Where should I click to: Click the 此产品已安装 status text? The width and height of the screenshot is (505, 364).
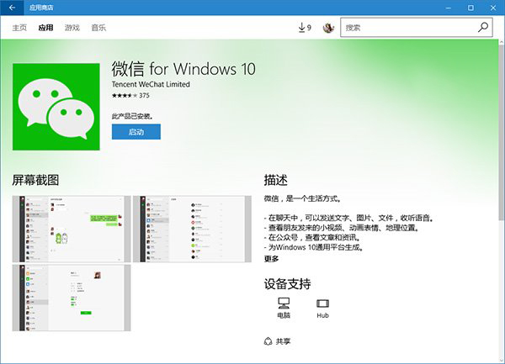[x=132, y=116]
